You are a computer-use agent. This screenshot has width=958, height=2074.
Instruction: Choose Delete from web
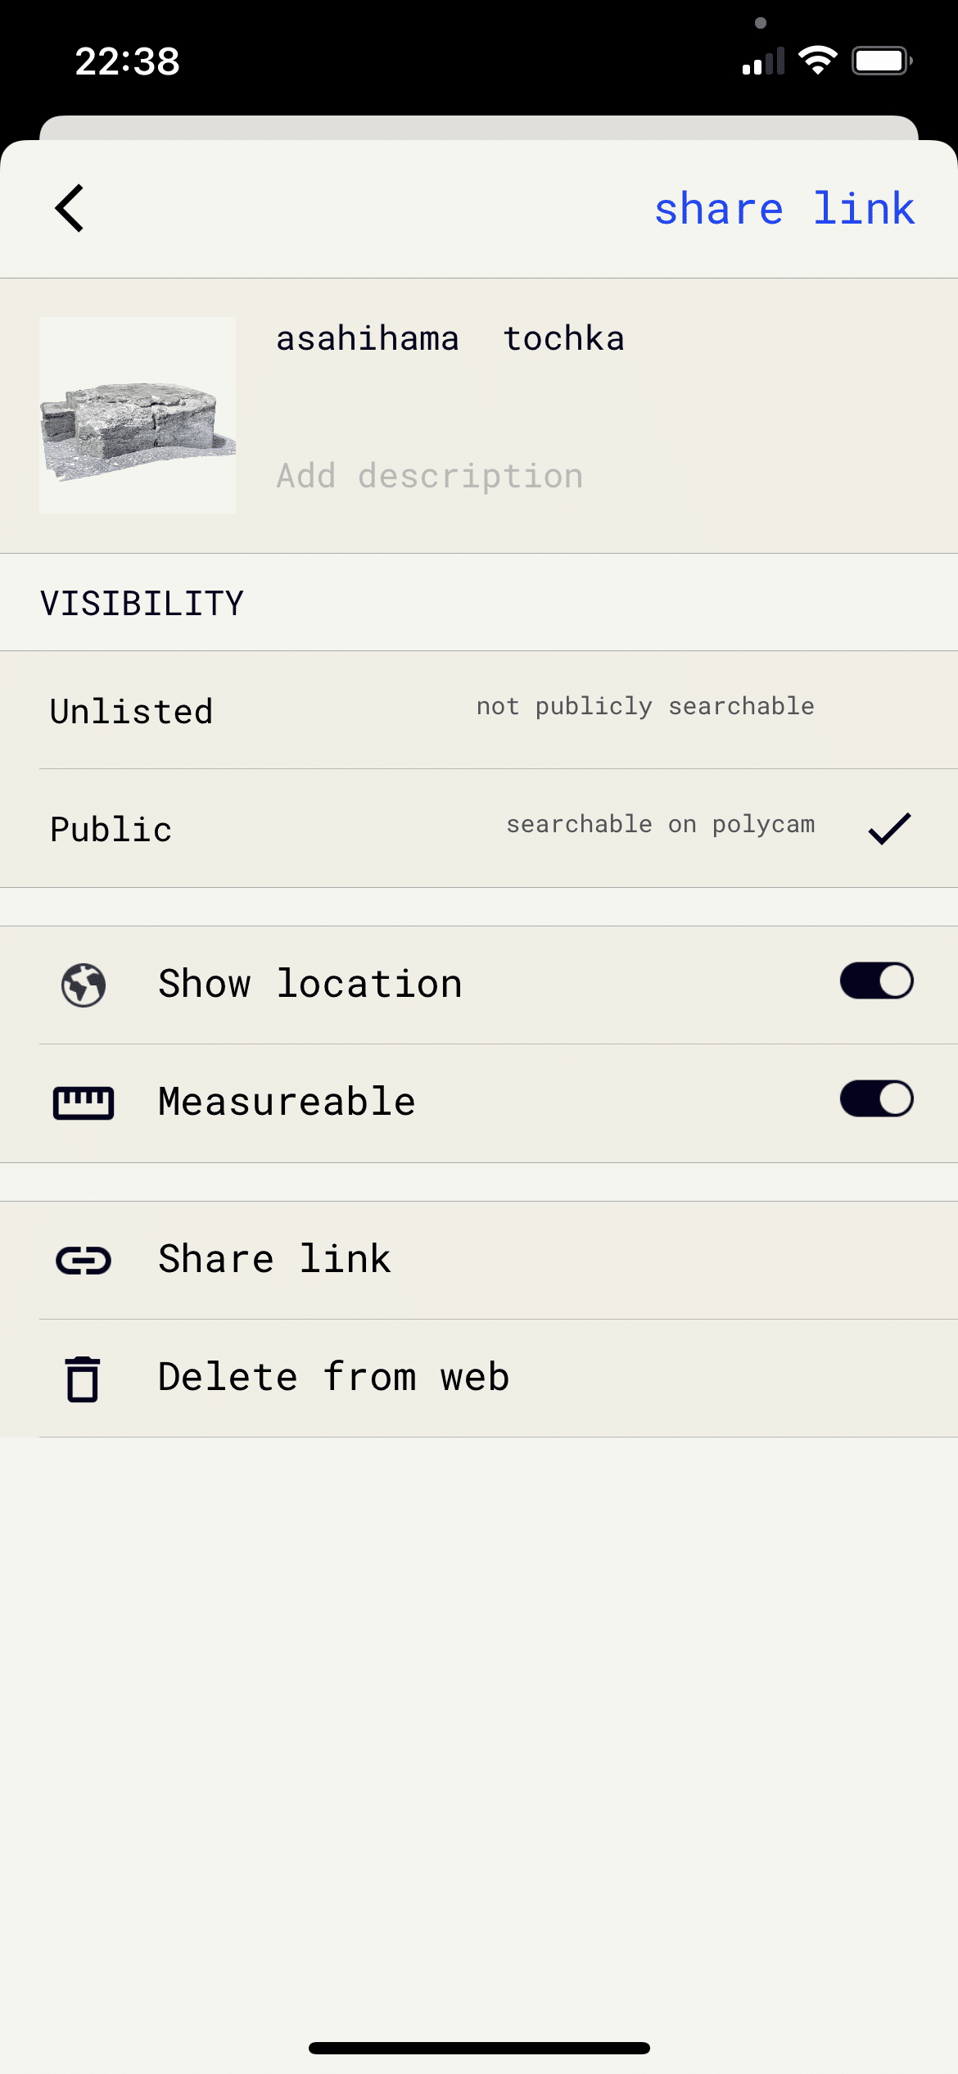coord(479,1378)
